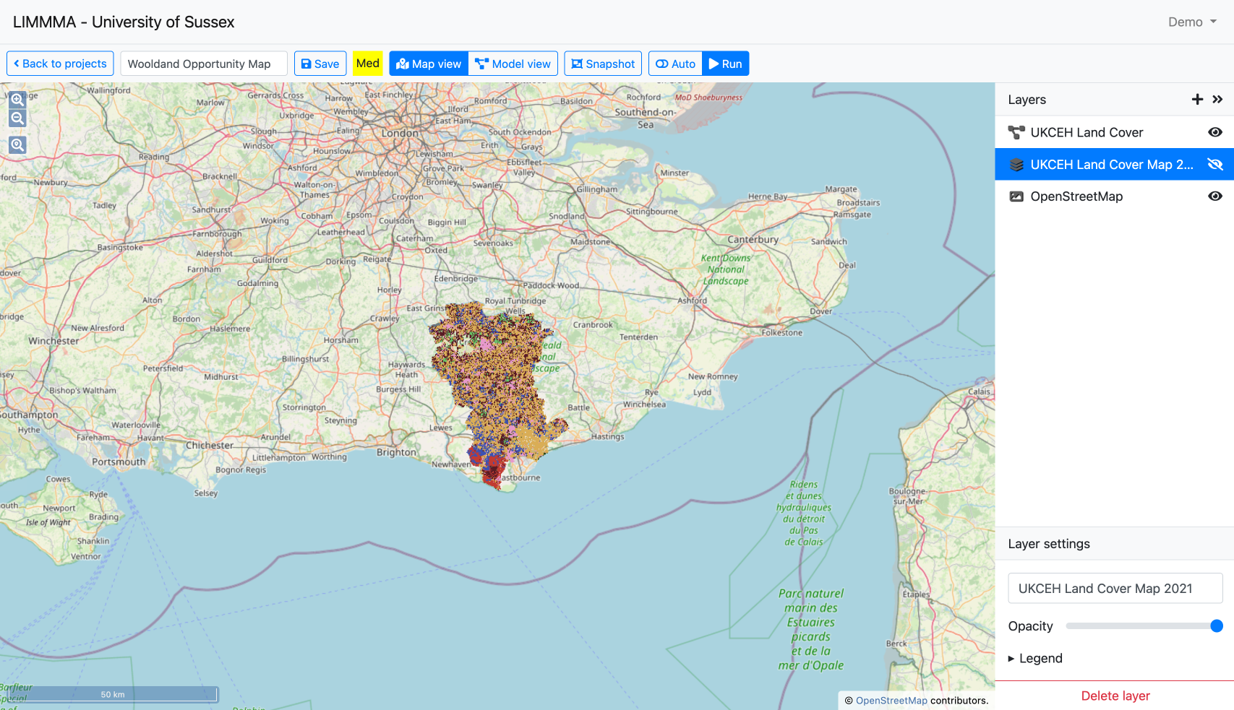Click the Delete layer button
Screen dimensions: 1234x710
[x=1115, y=696]
